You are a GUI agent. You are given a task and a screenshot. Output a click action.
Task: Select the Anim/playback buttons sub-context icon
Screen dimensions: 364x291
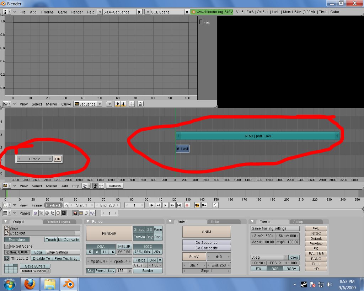[x=87, y=213]
